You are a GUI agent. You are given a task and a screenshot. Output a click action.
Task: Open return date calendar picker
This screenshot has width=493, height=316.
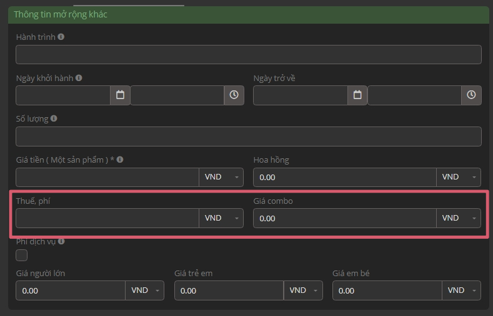[357, 95]
